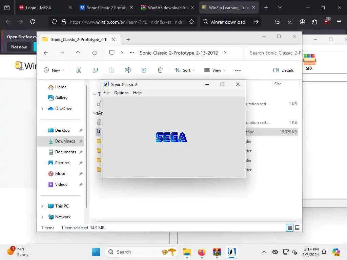The image size is (347, 260).
Task: Open File Explorer from taskbar
Action: [187, 252]
